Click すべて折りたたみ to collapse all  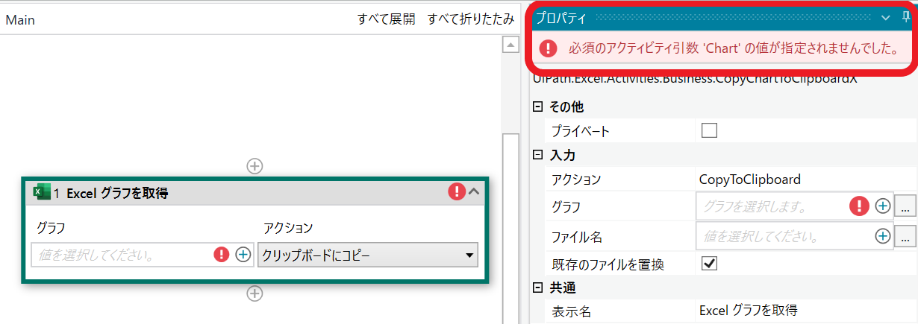tap(470, 20)
